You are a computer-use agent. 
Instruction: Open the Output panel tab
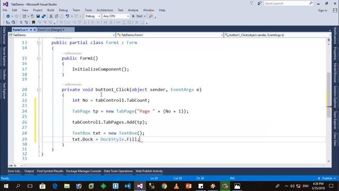pos(29,171)
